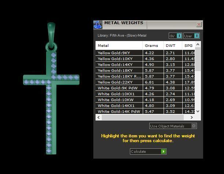Image resolution: width=224 pixels, height=174 pixels.
Task: Select the Yellow Gold:14KY row
Action: (145, 64)
